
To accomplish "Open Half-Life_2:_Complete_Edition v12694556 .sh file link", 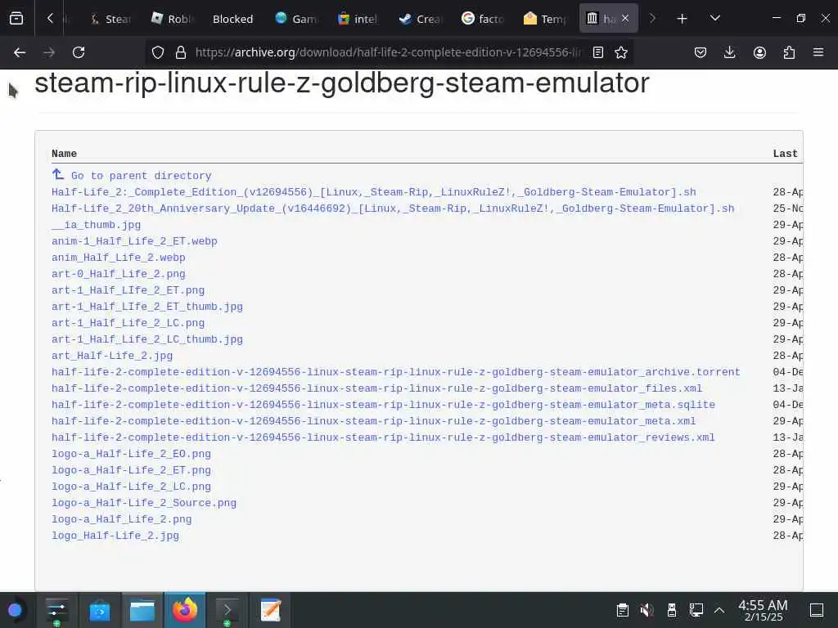I will [x=373, y=191].
